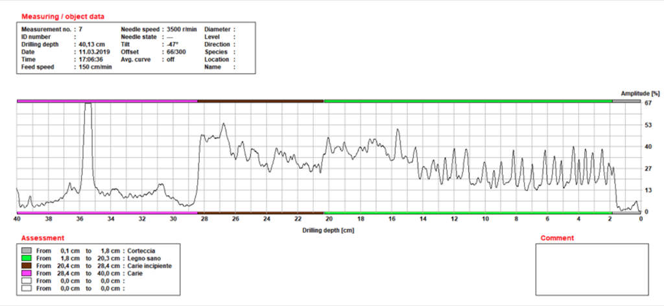Click the 'Species' field label
The height and width of the screenshot is (306, 664).
[215, 52]
